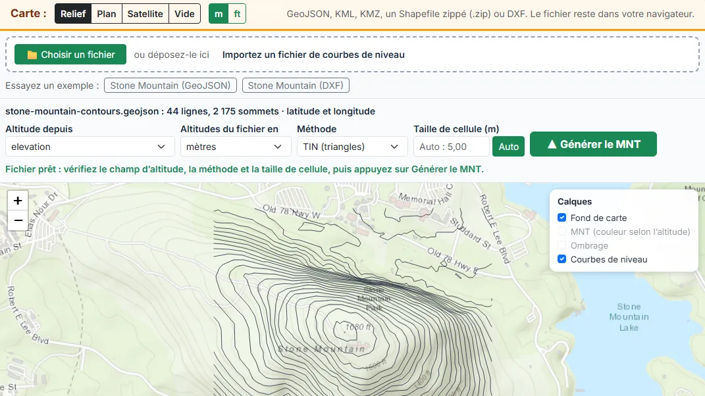Click the Old 78 Hwy W road label
Screen dimensions: 705x396
point(292,212)
